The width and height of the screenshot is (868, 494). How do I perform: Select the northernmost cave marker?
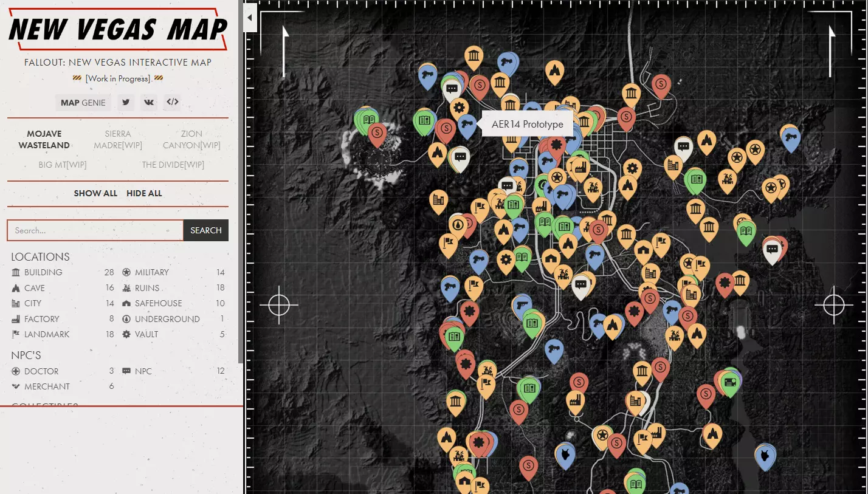554,71
